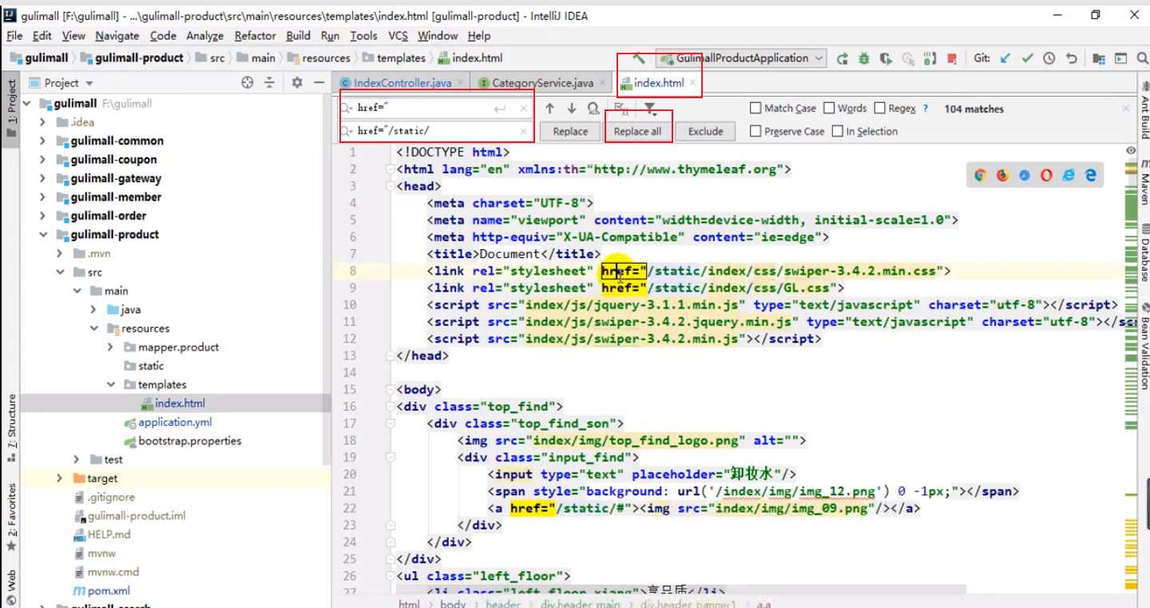Collapse the gulimall-product module
This screenshot has width=1150, height=608.
(x=43, y=234)
